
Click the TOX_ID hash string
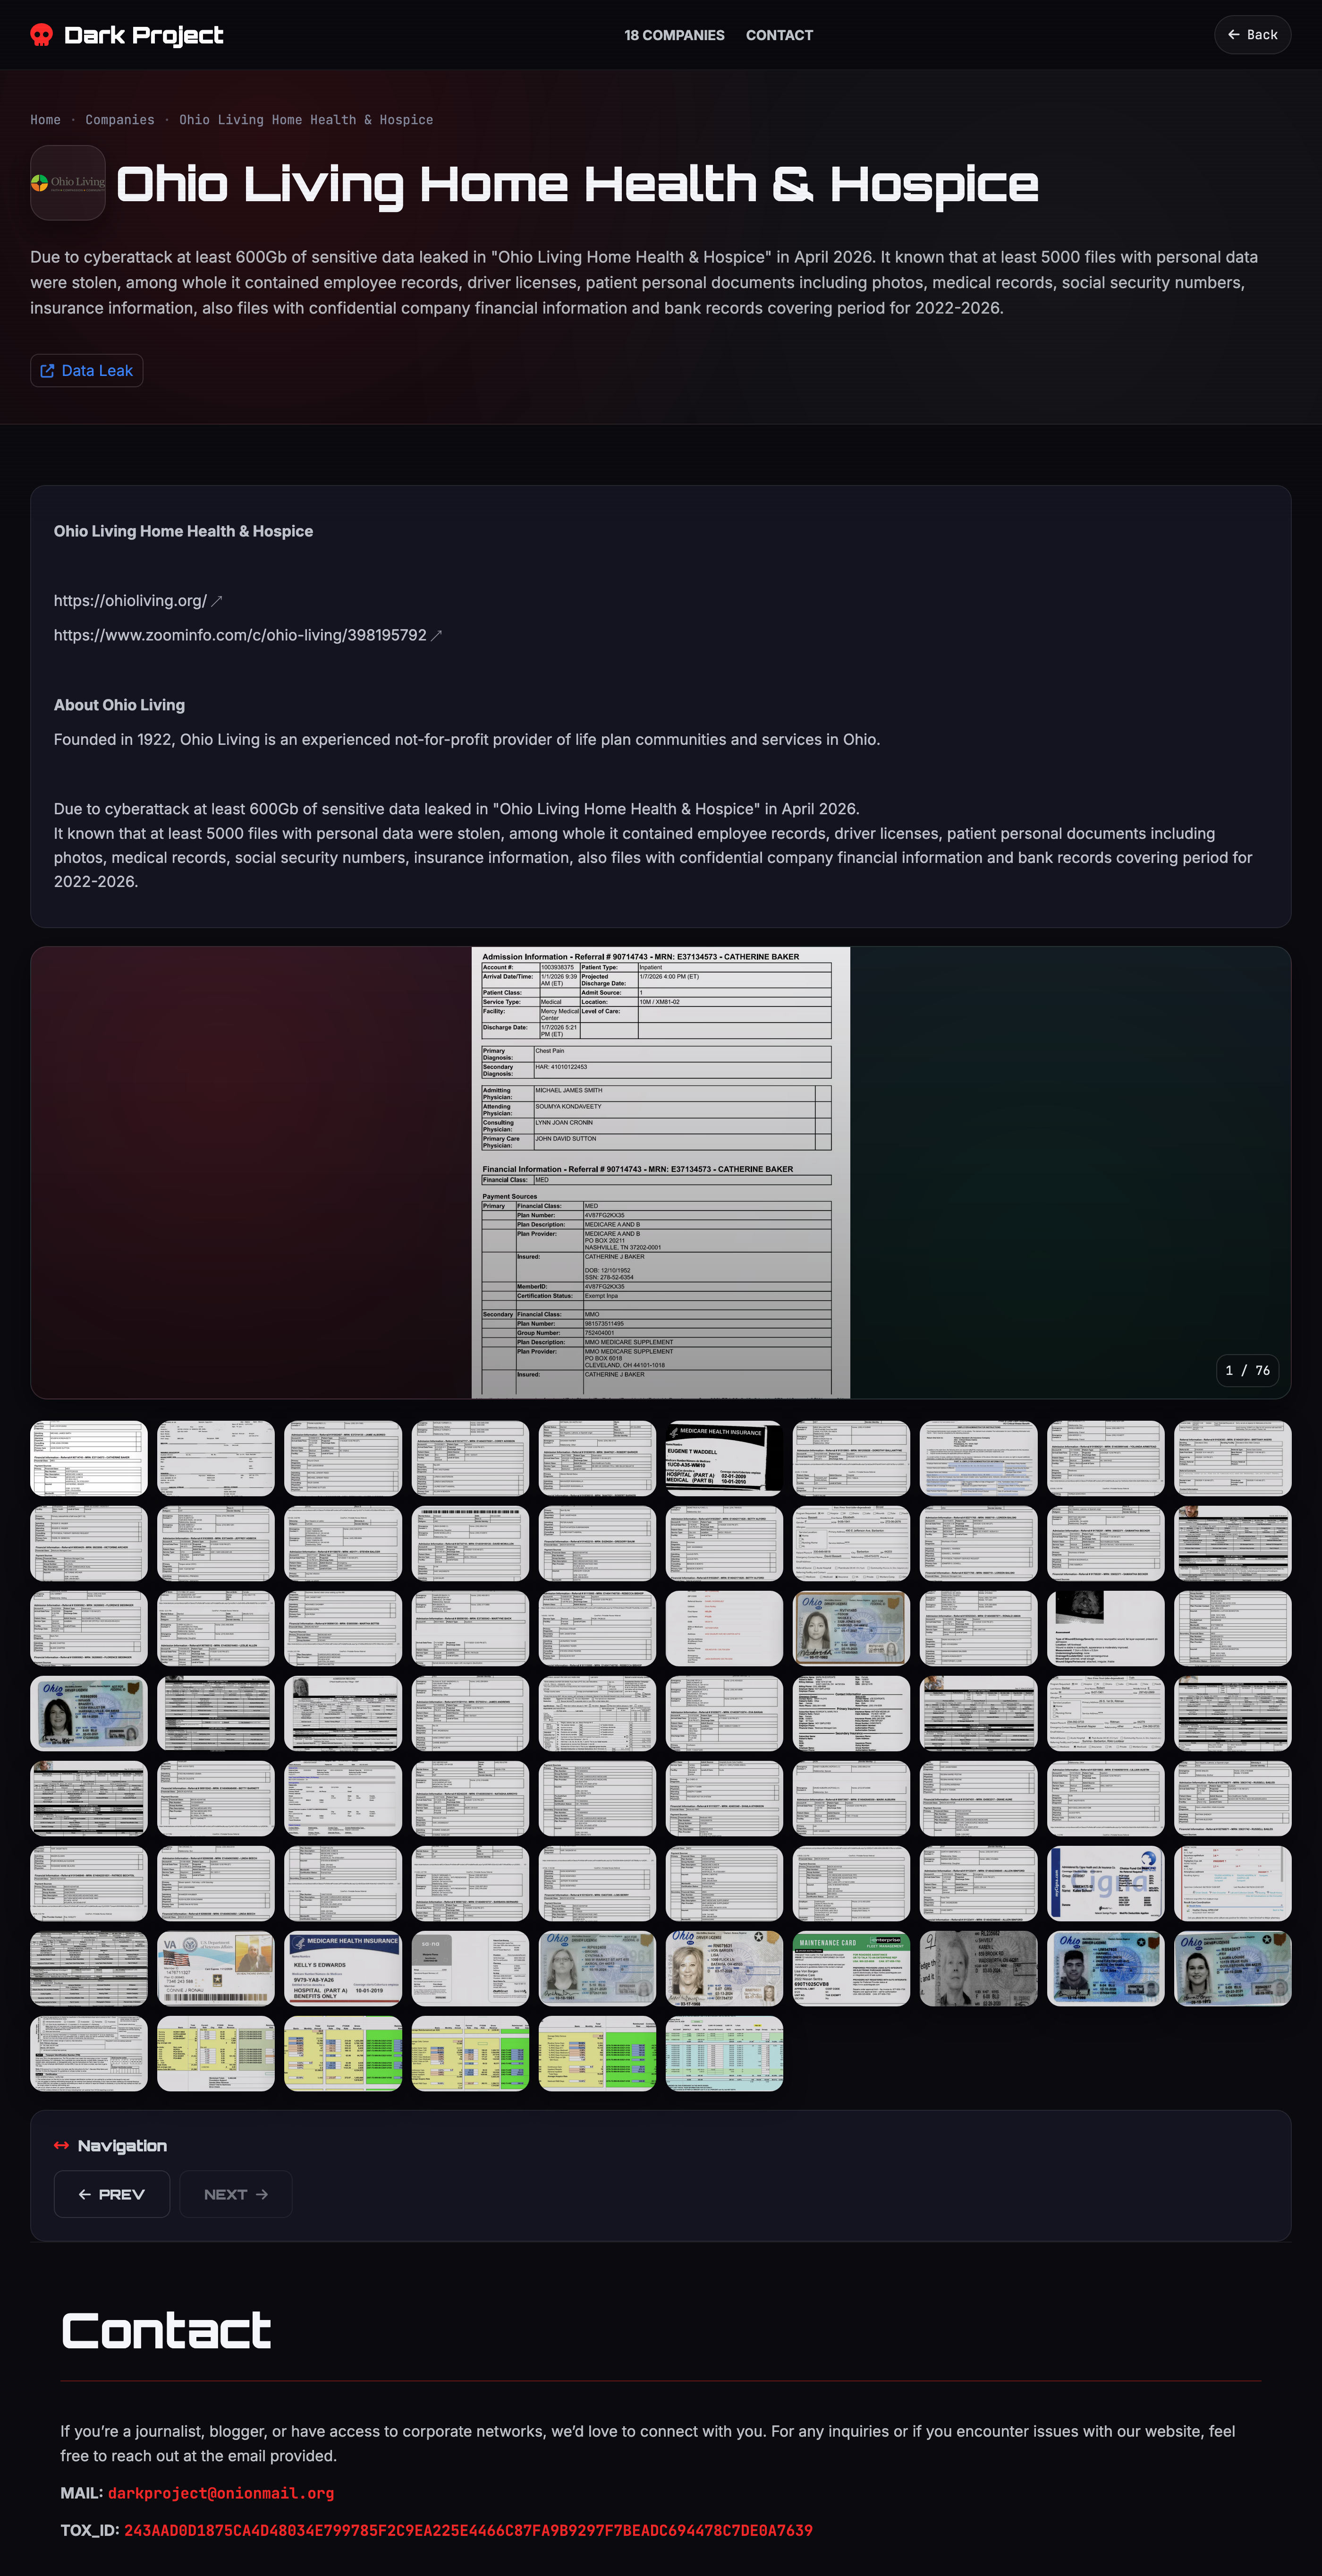(x=468, y=2530)
